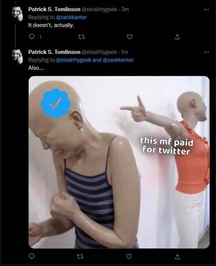Share the "Also..." meme tweet
Screen dimensions: 216x266
(x=177, y=257)
